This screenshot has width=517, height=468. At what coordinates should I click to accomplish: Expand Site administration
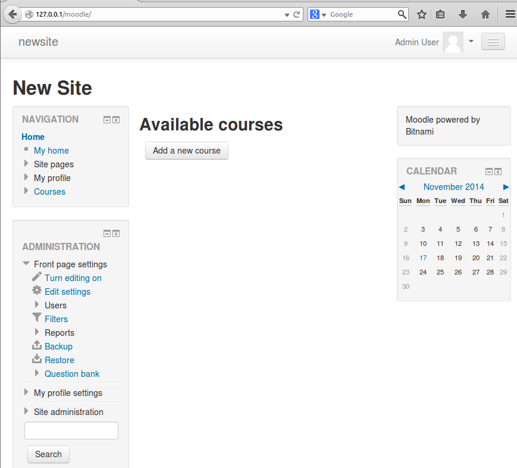(26, 411)
